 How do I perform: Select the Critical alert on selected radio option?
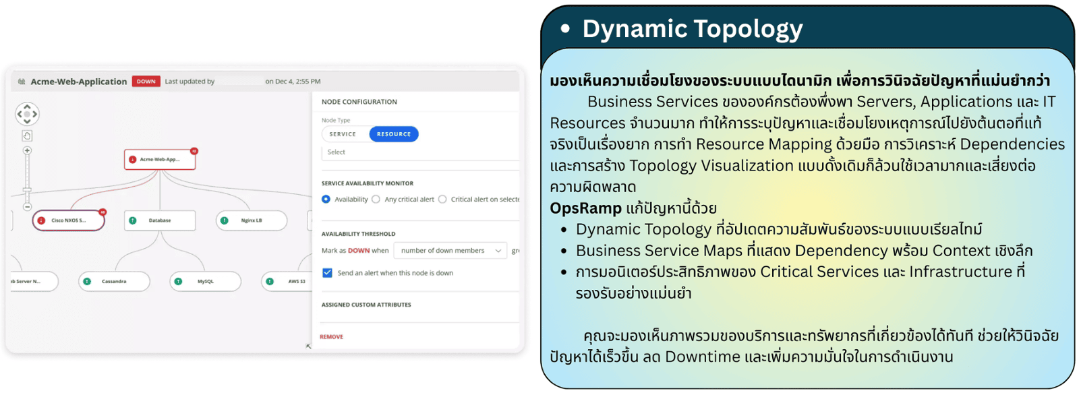point(442,200)
